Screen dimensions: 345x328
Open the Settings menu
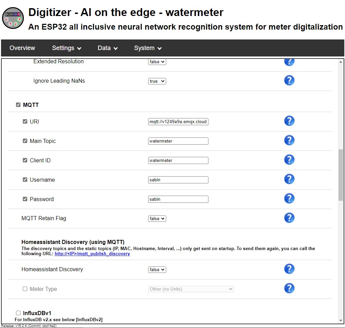click(66, 48)
